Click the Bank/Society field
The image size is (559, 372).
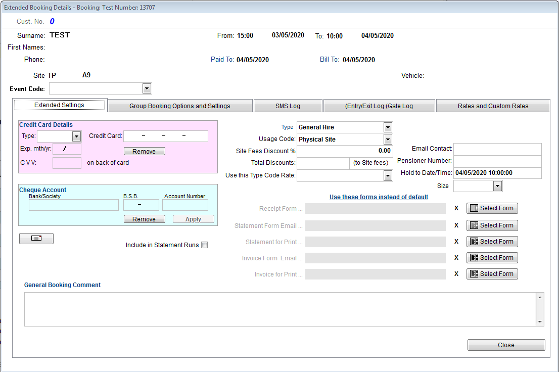point(74,205)
